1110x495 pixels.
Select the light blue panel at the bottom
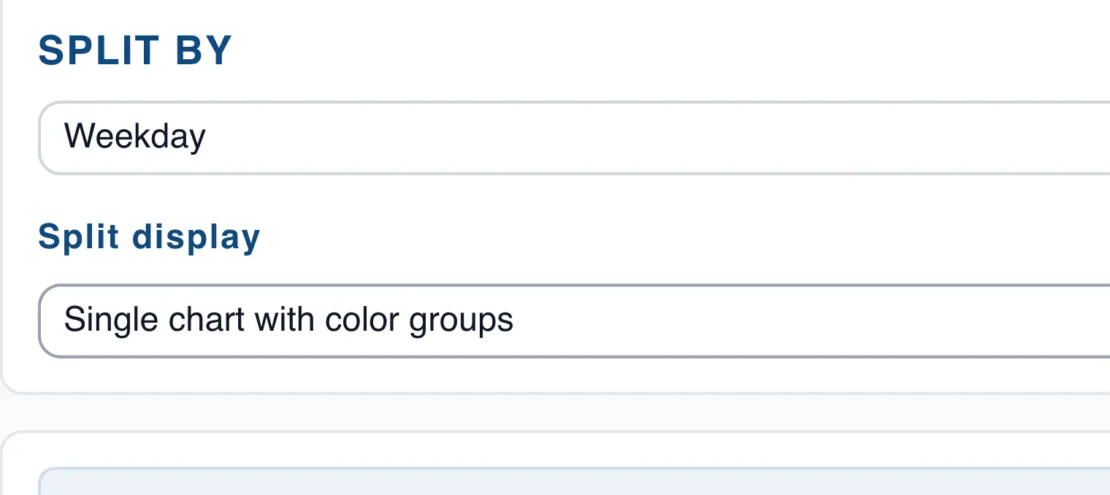[574, 482]
